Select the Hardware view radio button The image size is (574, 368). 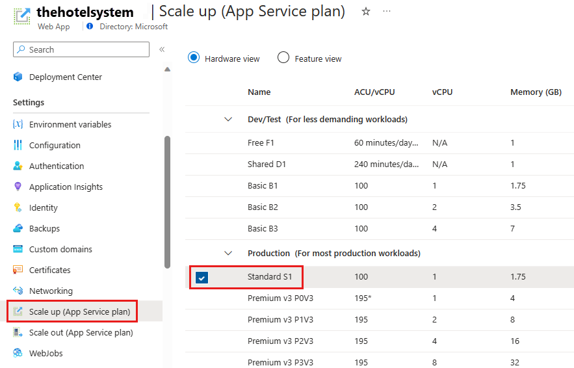tap(194, 57)
